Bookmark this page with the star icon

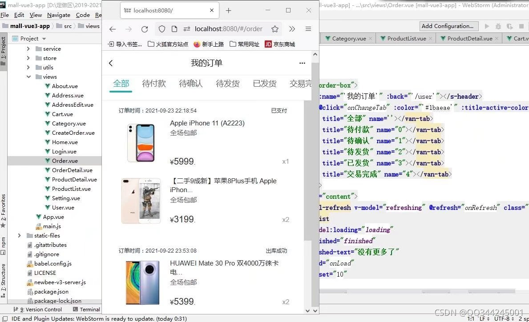pos(275,29)
